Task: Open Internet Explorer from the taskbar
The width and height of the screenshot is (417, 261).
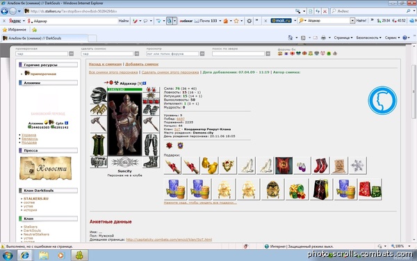Action: click(x=25, y=255)
